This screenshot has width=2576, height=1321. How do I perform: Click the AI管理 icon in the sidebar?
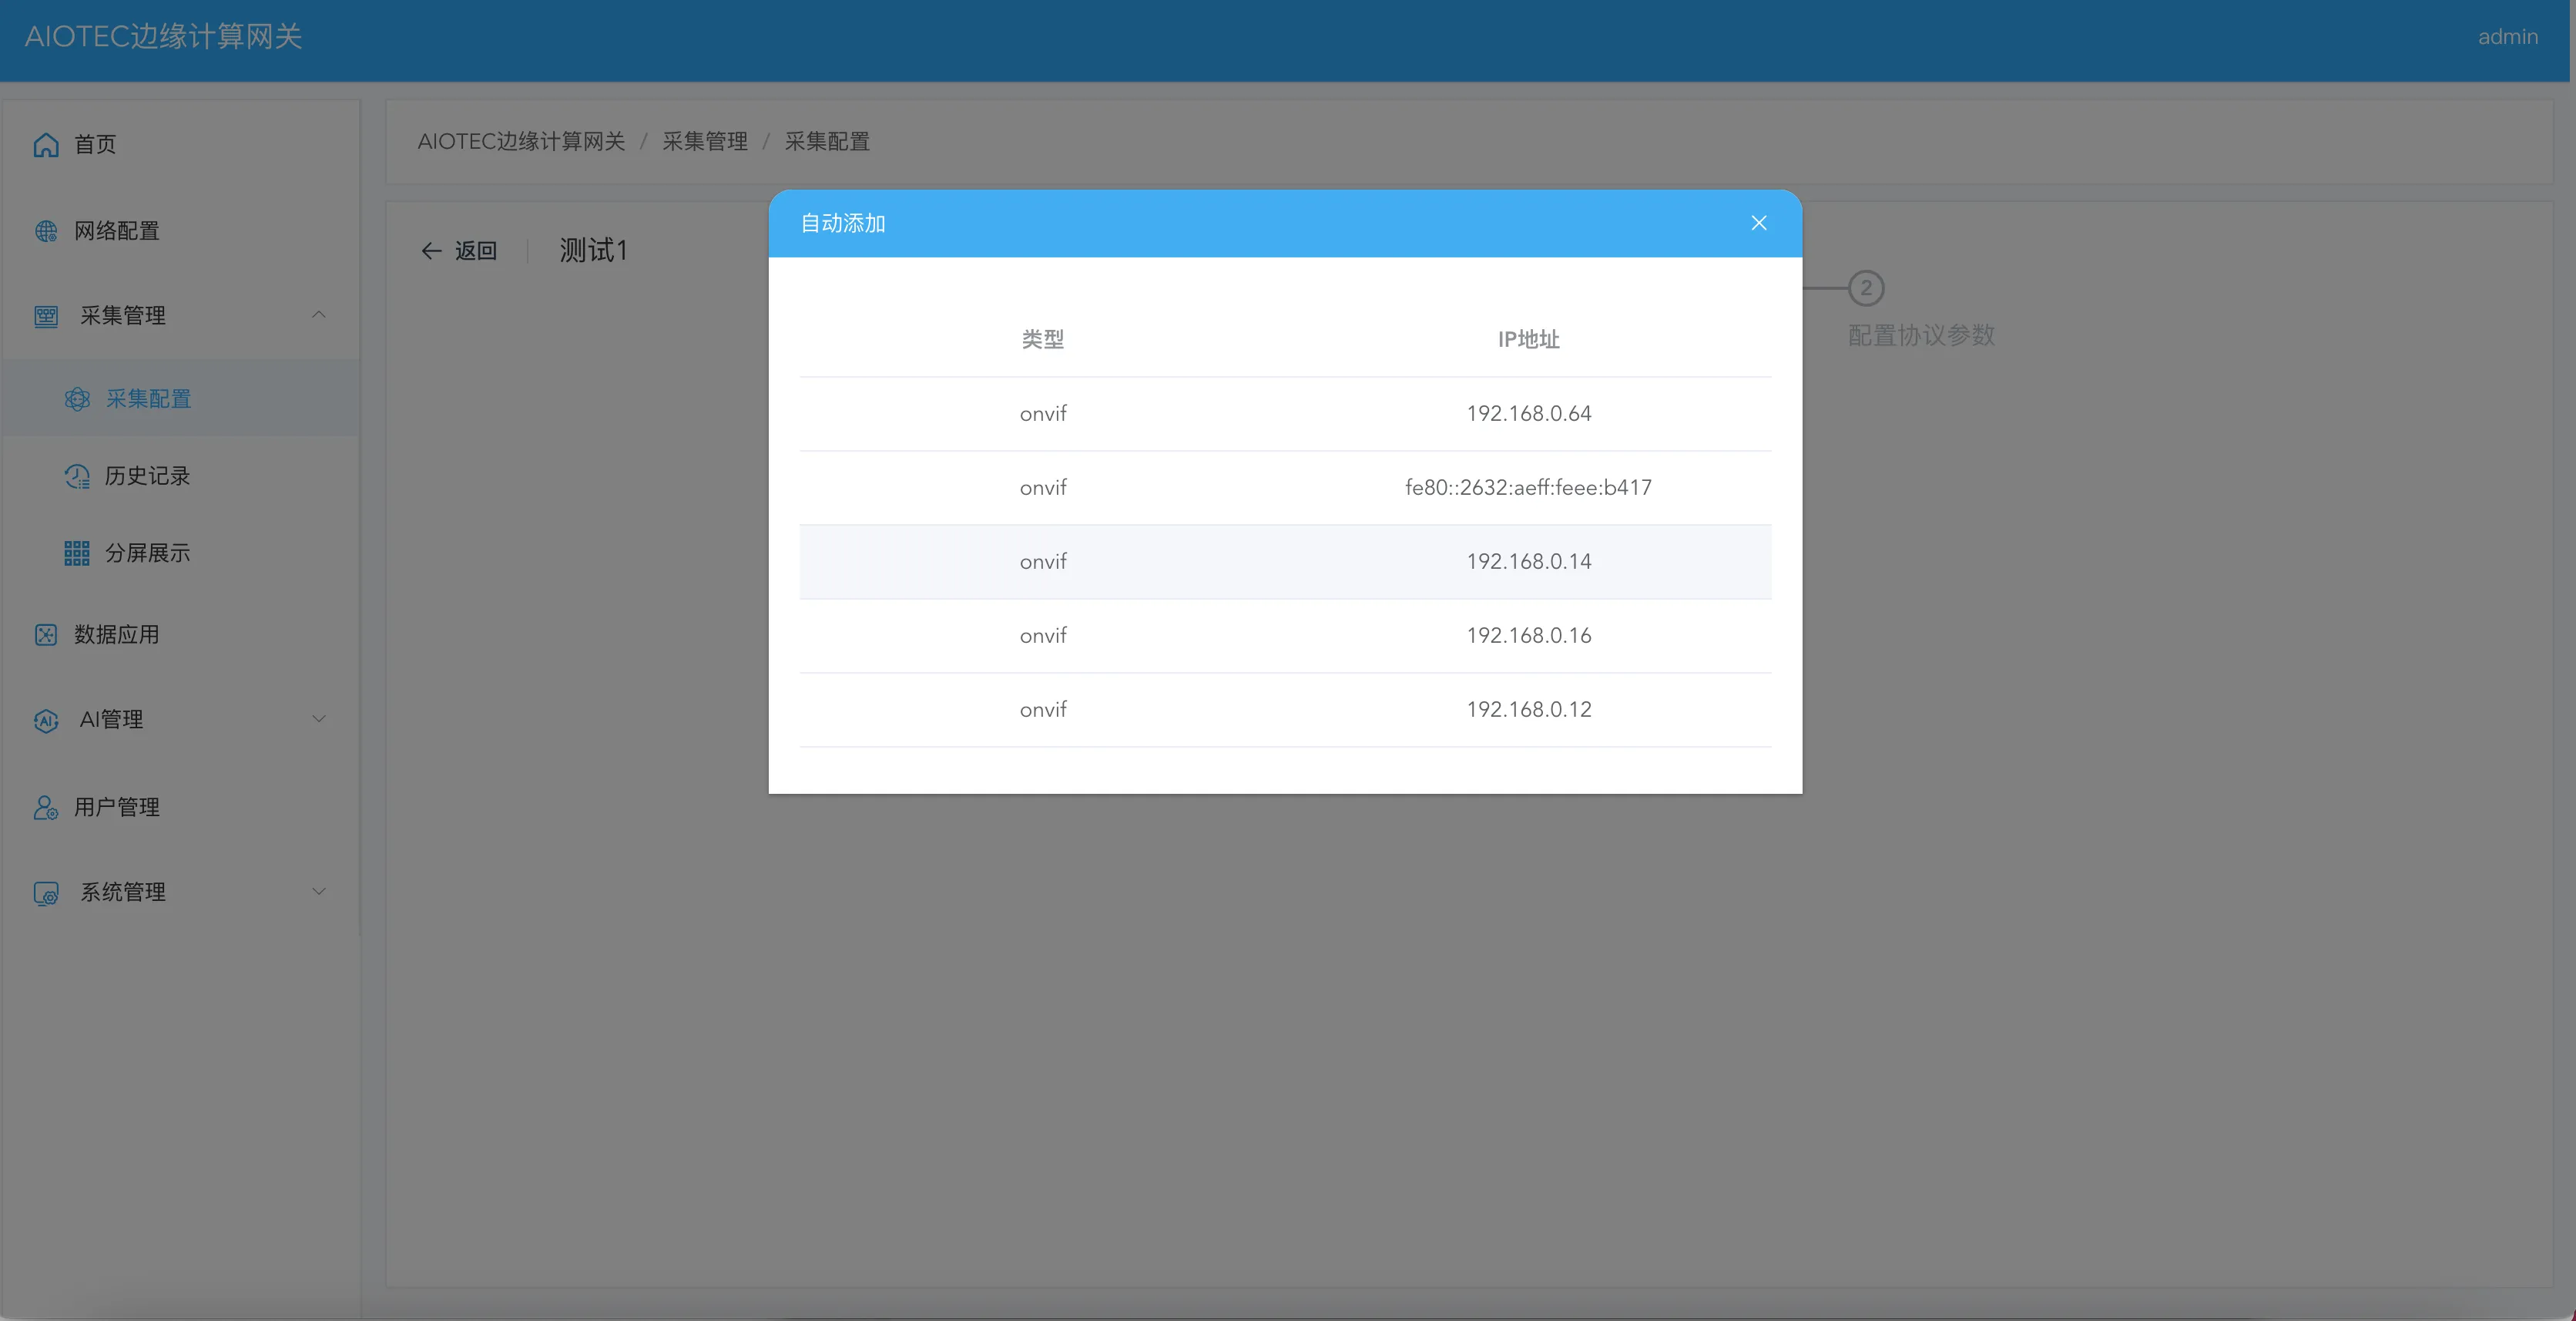tap(46, 721)
